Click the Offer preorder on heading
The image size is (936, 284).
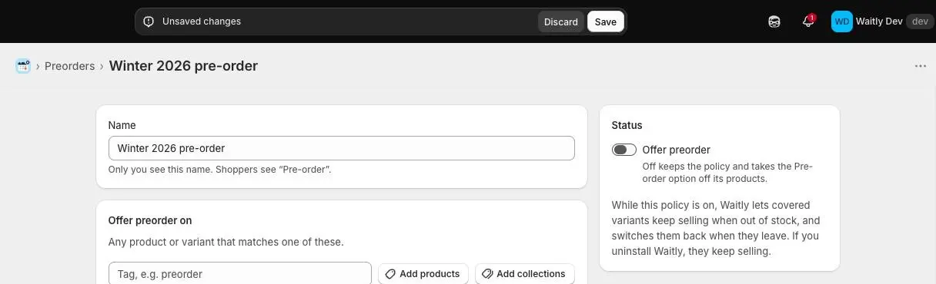click(x=150, y=220)
